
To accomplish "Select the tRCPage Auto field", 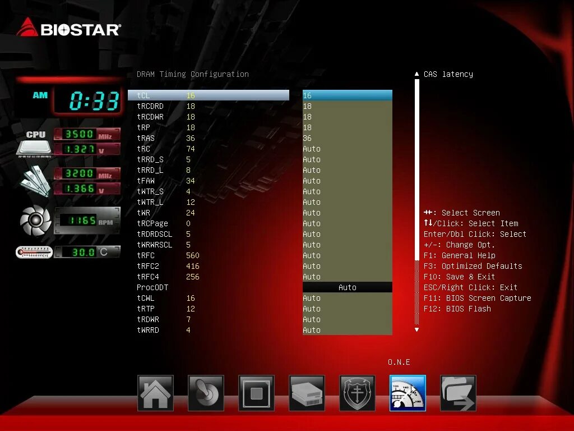I will 348,223.
